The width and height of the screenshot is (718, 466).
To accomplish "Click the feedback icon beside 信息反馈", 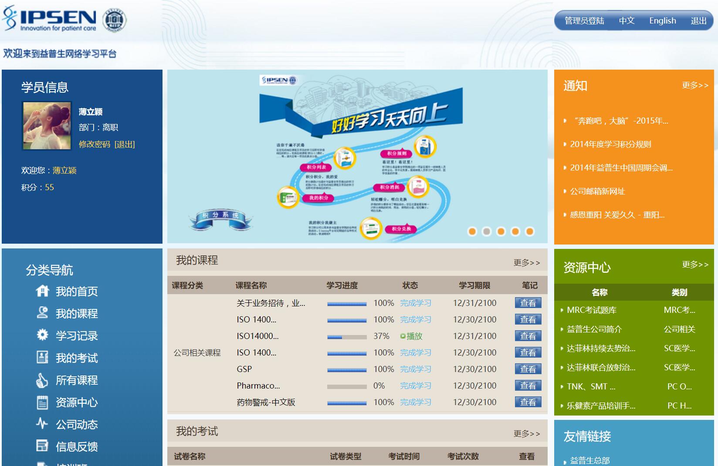I will click(42, 446).
